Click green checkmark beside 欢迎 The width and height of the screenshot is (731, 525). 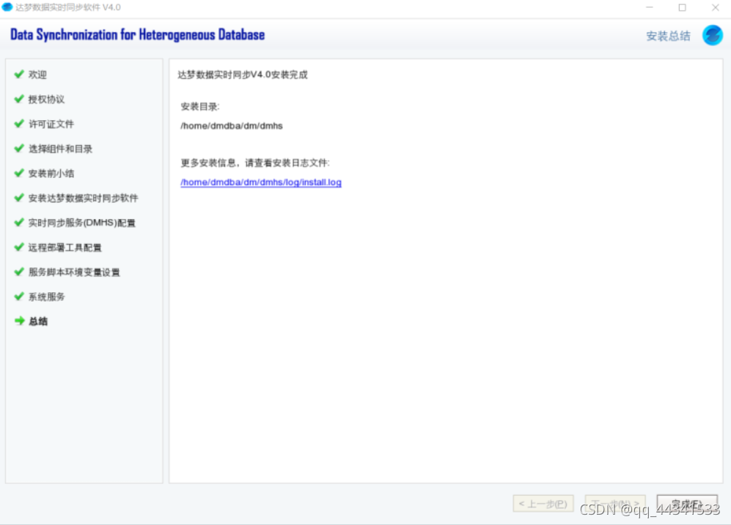point(19,74)
